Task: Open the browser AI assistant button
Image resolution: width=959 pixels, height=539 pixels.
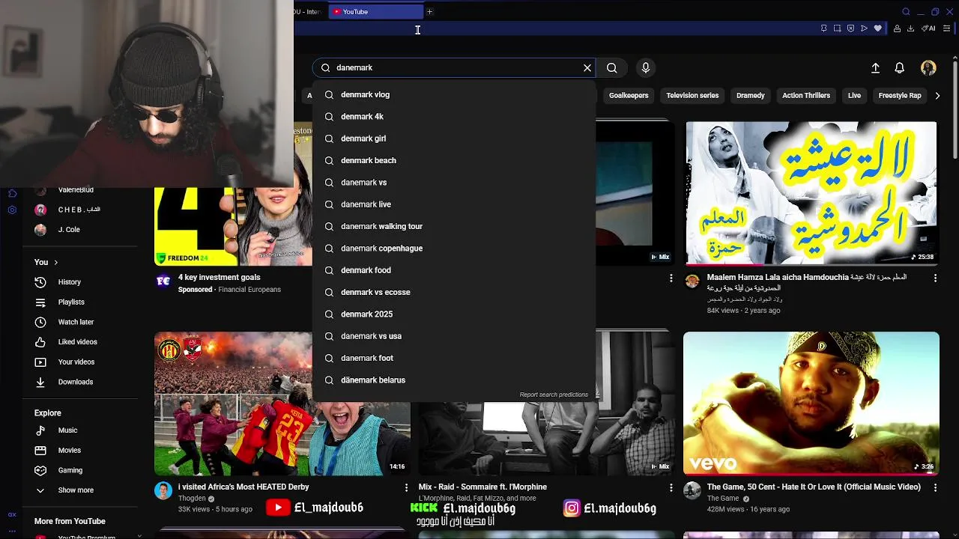Action: coord(928,28)
